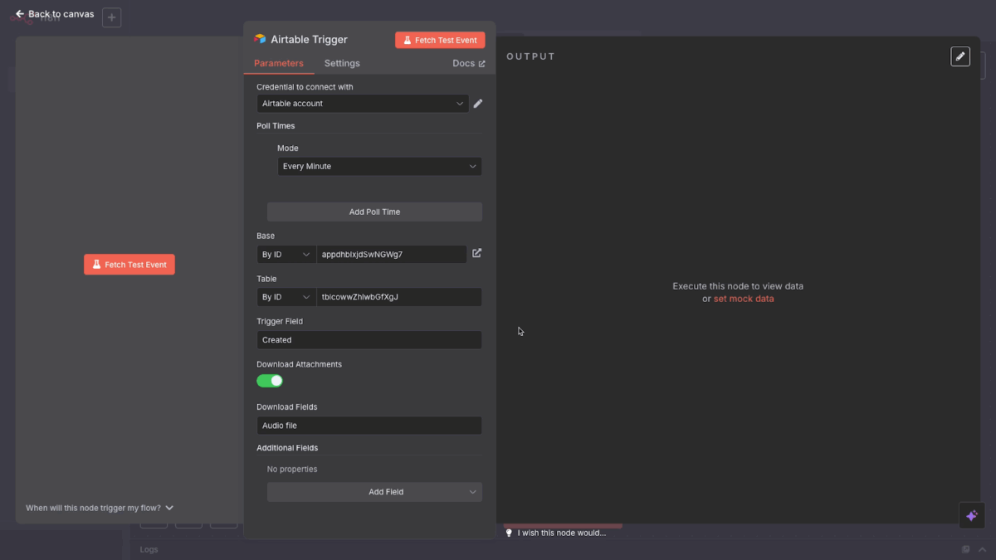Screen dimensions: 996x560
Task: Click the Base ID input field
Action: pos(392,255)
